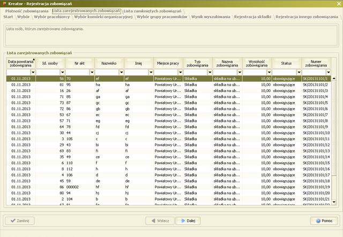
Task: Open Numer zobowiązania filter dropdown arrow
Action: coord(329,72)
